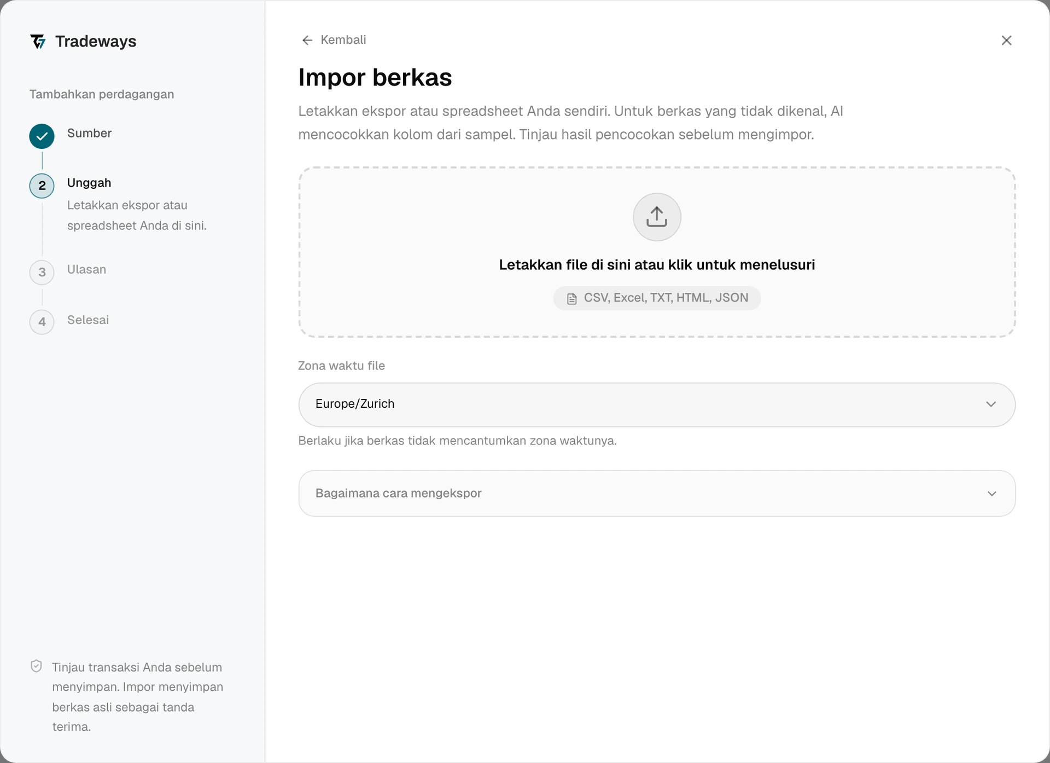Go back using the Kembali link
This screenshot has width=1050, height=763.
click(343, 40)
